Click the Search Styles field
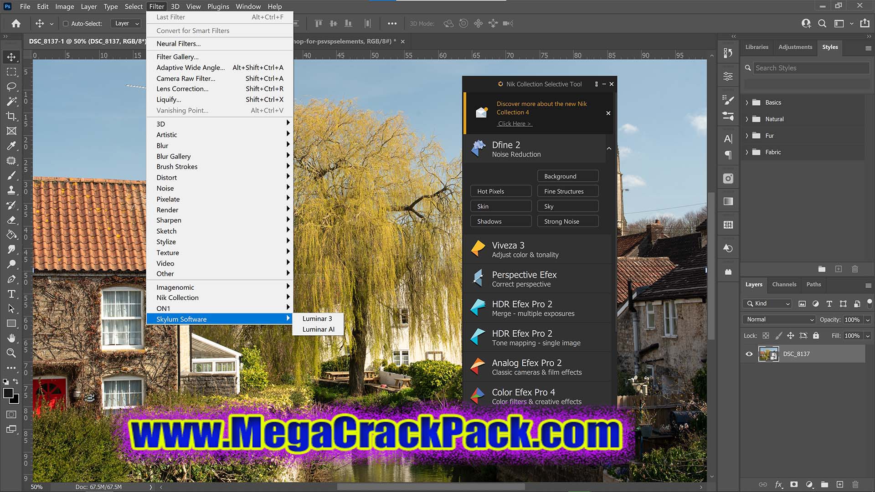The image size is (875, 492). point(811,68)
